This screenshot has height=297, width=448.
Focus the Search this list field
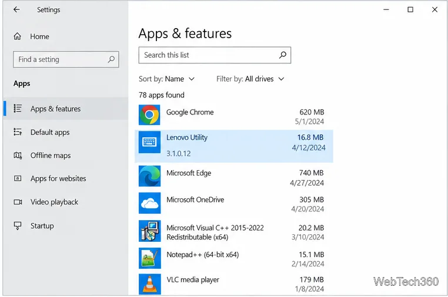coord(215,55)
